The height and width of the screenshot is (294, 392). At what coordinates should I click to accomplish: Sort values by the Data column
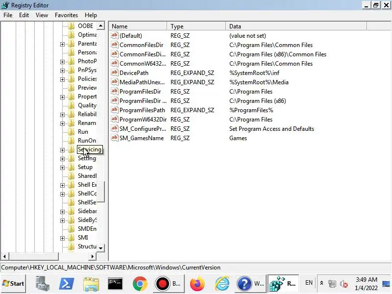296,26
